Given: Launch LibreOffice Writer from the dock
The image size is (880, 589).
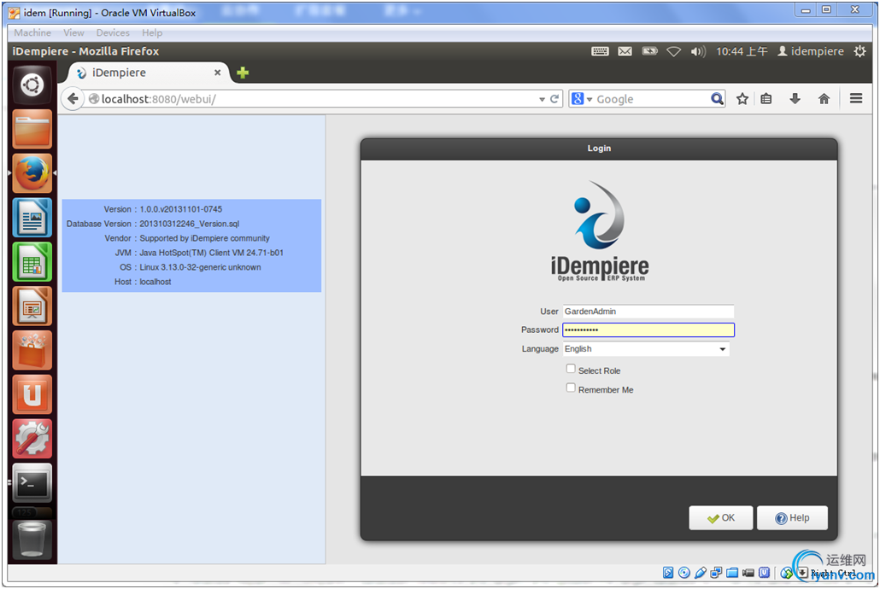Looking at the screenshot, I should 32,218.
